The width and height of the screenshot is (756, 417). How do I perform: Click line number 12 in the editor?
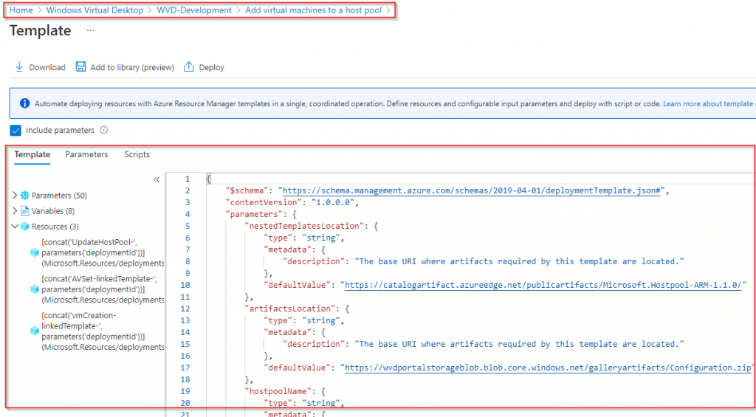[x=185, y=309]
